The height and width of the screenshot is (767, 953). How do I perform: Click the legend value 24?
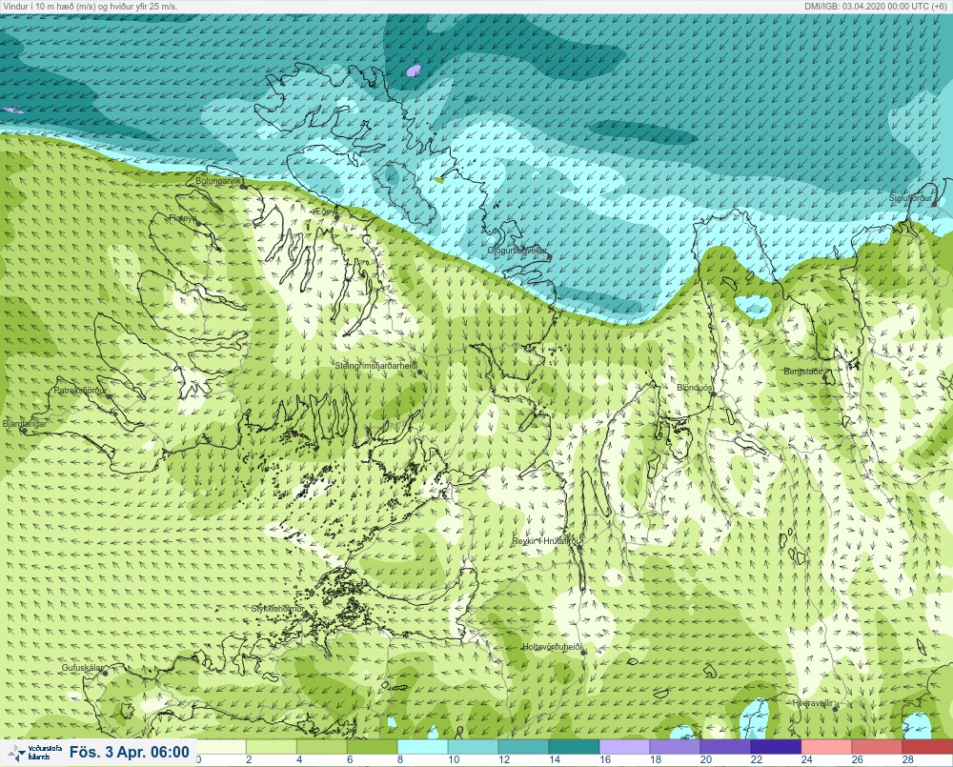[x=806, y=759]
